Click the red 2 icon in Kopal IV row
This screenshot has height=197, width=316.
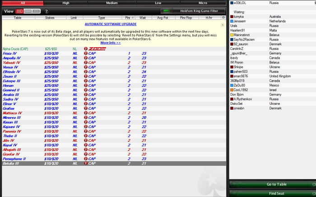coord(86,145)
